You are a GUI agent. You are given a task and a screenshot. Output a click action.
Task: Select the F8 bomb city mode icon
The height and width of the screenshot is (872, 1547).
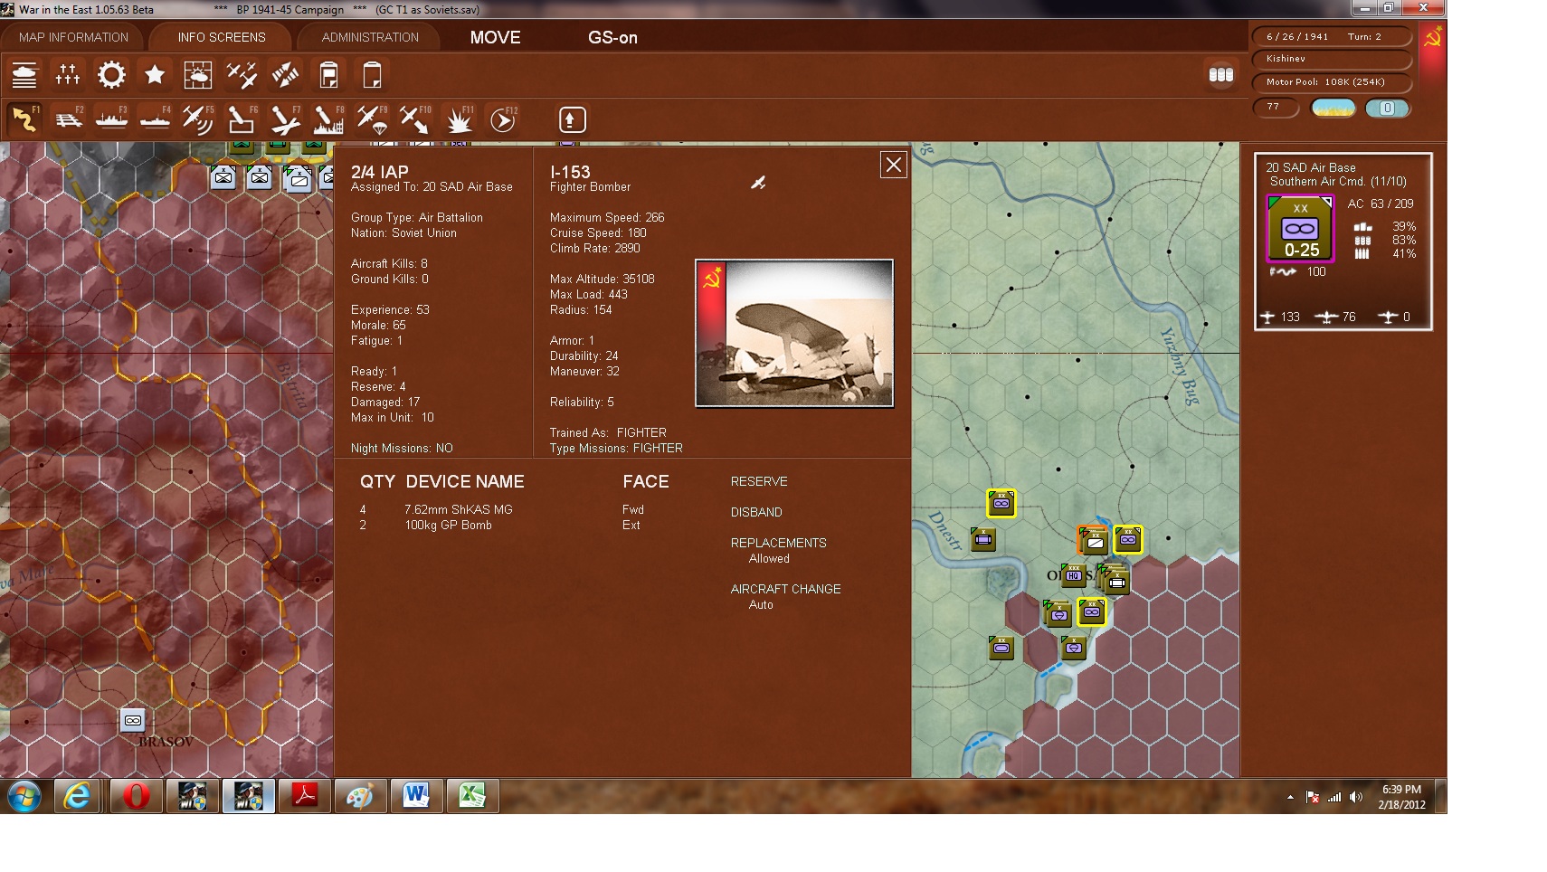328,119
